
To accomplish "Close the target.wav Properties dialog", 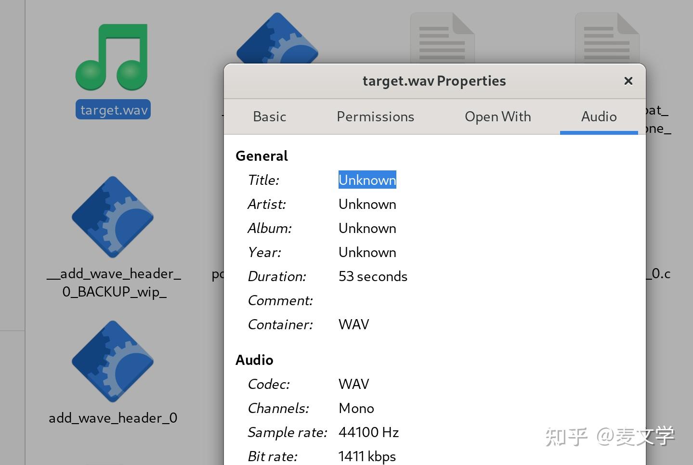I will pyautogui.click(x=628, y=81).
